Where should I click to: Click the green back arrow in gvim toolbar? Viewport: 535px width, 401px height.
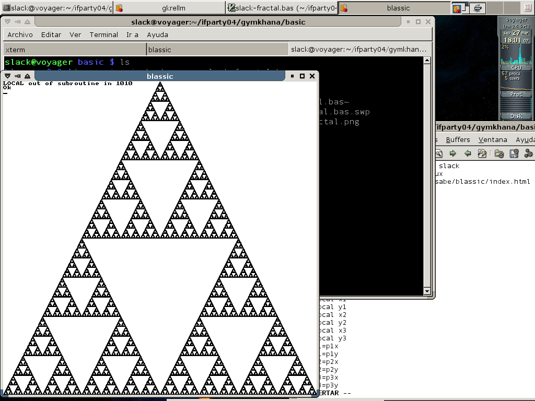click(x=468, y=153)
